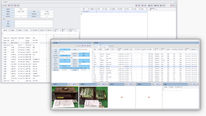The width and height of the screenshot is (206, 116).
Task: Click 삭제 (delete) in mold history input panel
Action: point(89,46)
